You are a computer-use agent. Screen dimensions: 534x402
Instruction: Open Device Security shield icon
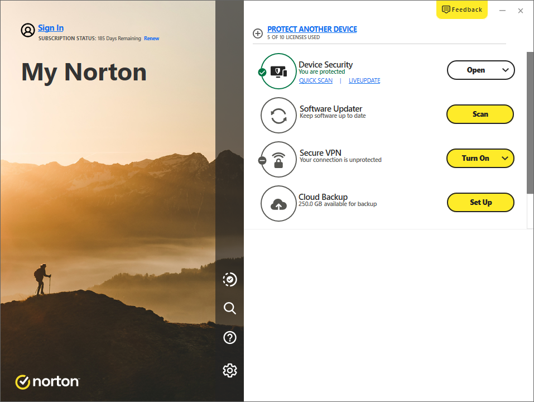[x=278, y=71]
